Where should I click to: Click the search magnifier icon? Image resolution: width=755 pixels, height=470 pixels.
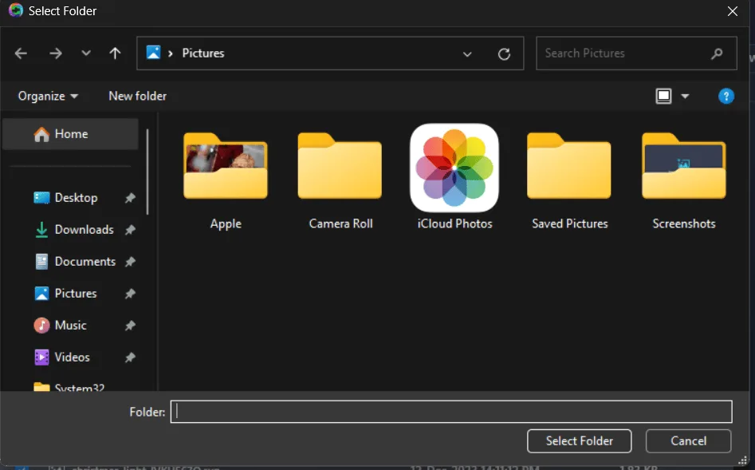[717, 53]
